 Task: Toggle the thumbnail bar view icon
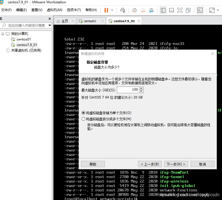(x=171, y=10)
